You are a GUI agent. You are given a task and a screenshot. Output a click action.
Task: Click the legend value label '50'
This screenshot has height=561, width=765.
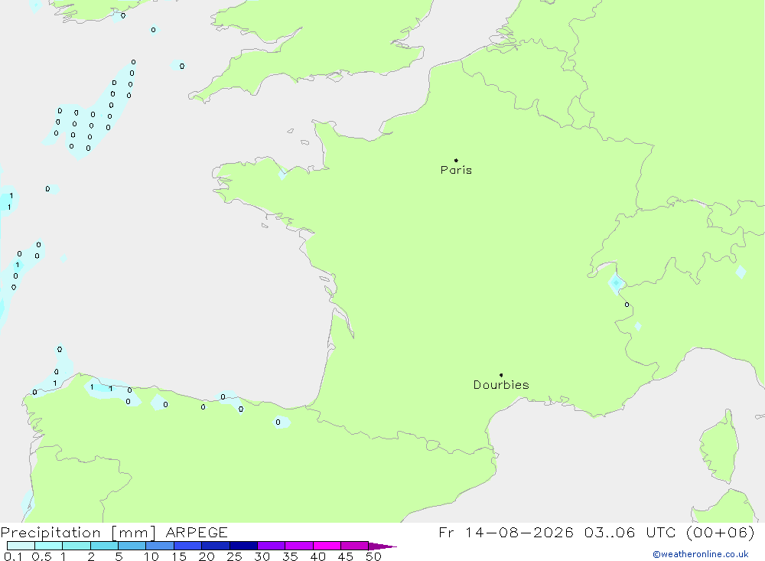(x=373, y=556)
